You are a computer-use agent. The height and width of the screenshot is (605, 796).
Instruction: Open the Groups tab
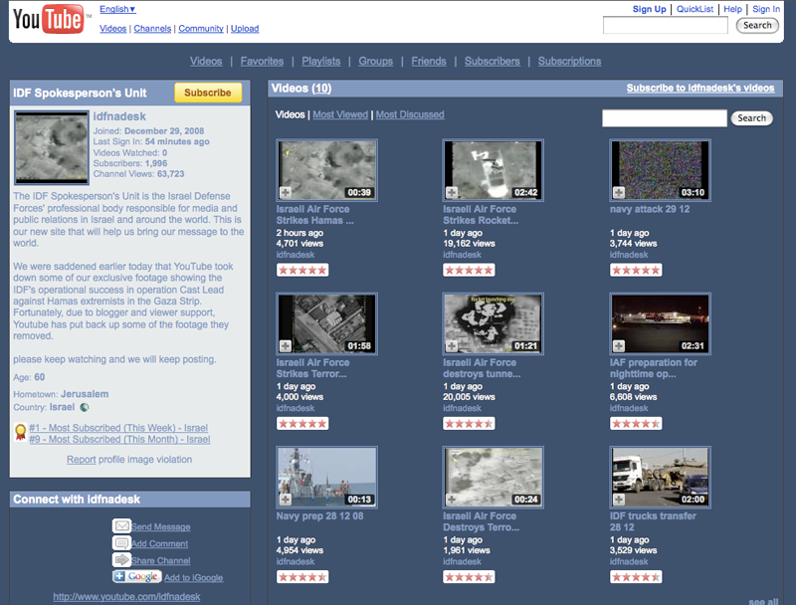click(x=376, y=61)
